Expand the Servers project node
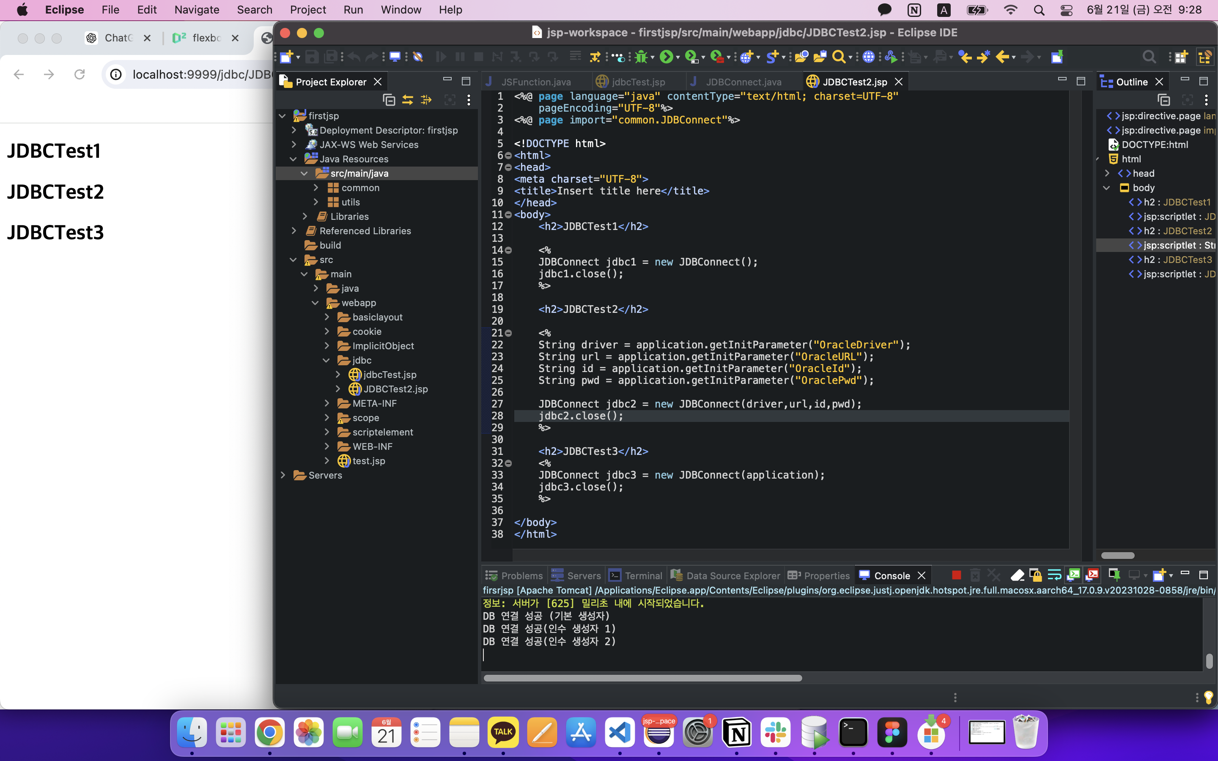Image resolution: width=1218 pixels, height=761 pixels. pyautogui.click(x=283, y=475)
